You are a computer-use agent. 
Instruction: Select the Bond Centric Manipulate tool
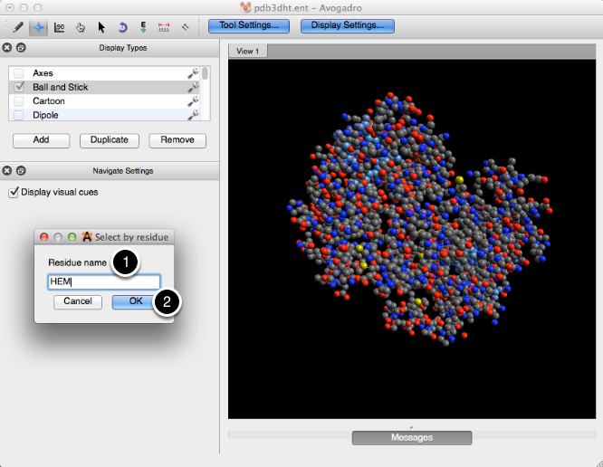tap(59, 27)
